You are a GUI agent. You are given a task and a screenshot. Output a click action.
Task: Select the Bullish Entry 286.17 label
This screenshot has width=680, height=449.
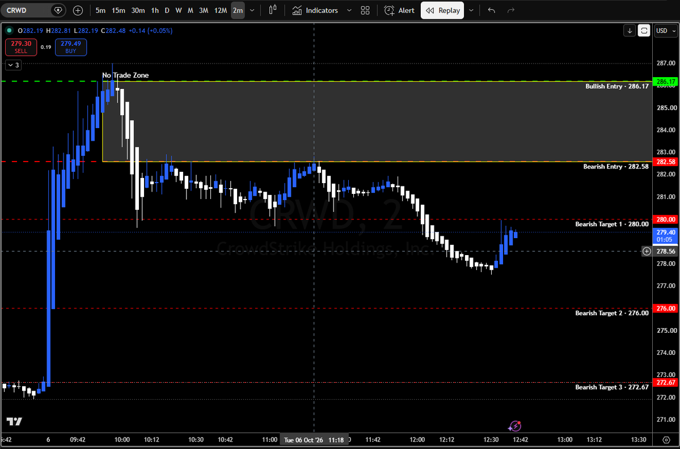click(616, 86)
